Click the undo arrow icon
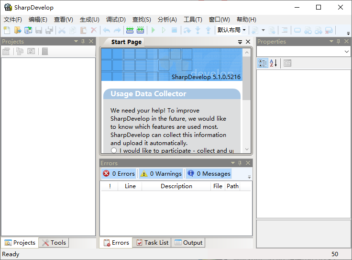352x260 pixels. [106, 30]
